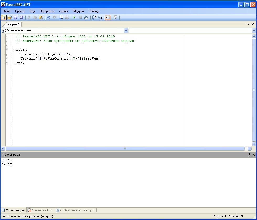
Task: Open the Сервис menu
Action: pyautogui.click(x=64, y=11)
